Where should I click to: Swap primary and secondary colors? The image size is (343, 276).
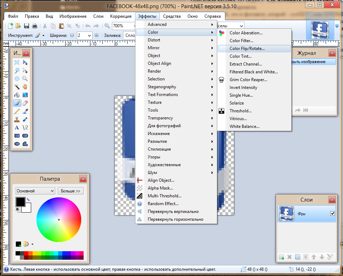point(28,199)
